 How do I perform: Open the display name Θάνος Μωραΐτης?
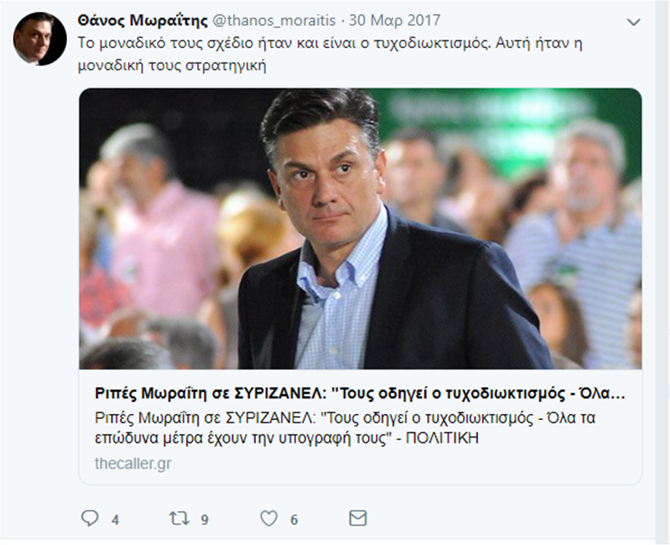143,21
